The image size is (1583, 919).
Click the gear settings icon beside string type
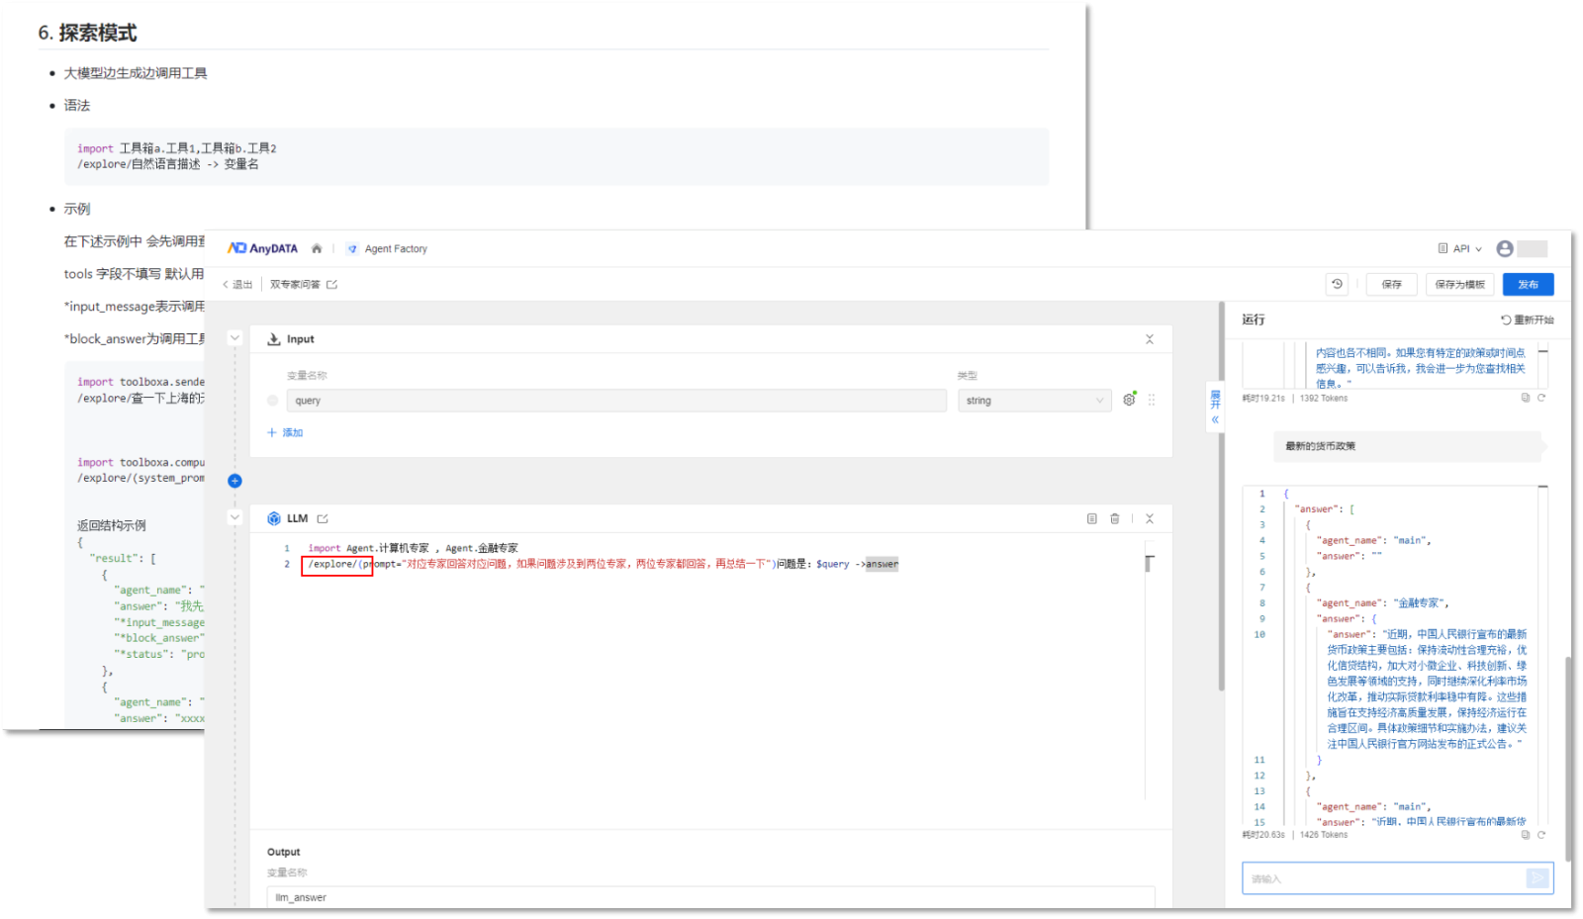[1129, 400]
